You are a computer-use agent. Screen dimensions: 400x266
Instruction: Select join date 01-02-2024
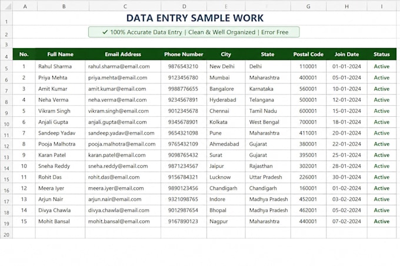(x=346, y=188)
